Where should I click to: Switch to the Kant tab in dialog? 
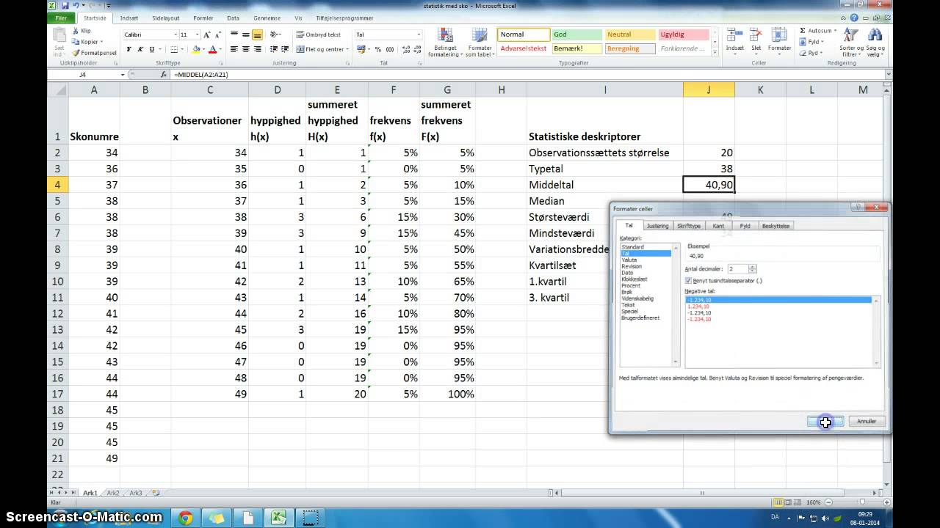pyautogui.click(x=718, y=226)
